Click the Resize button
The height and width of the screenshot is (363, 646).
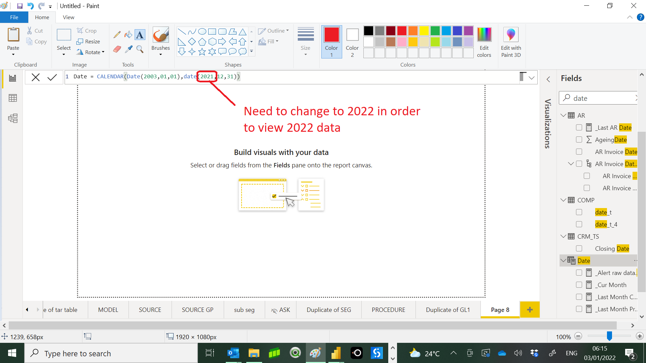88,41
